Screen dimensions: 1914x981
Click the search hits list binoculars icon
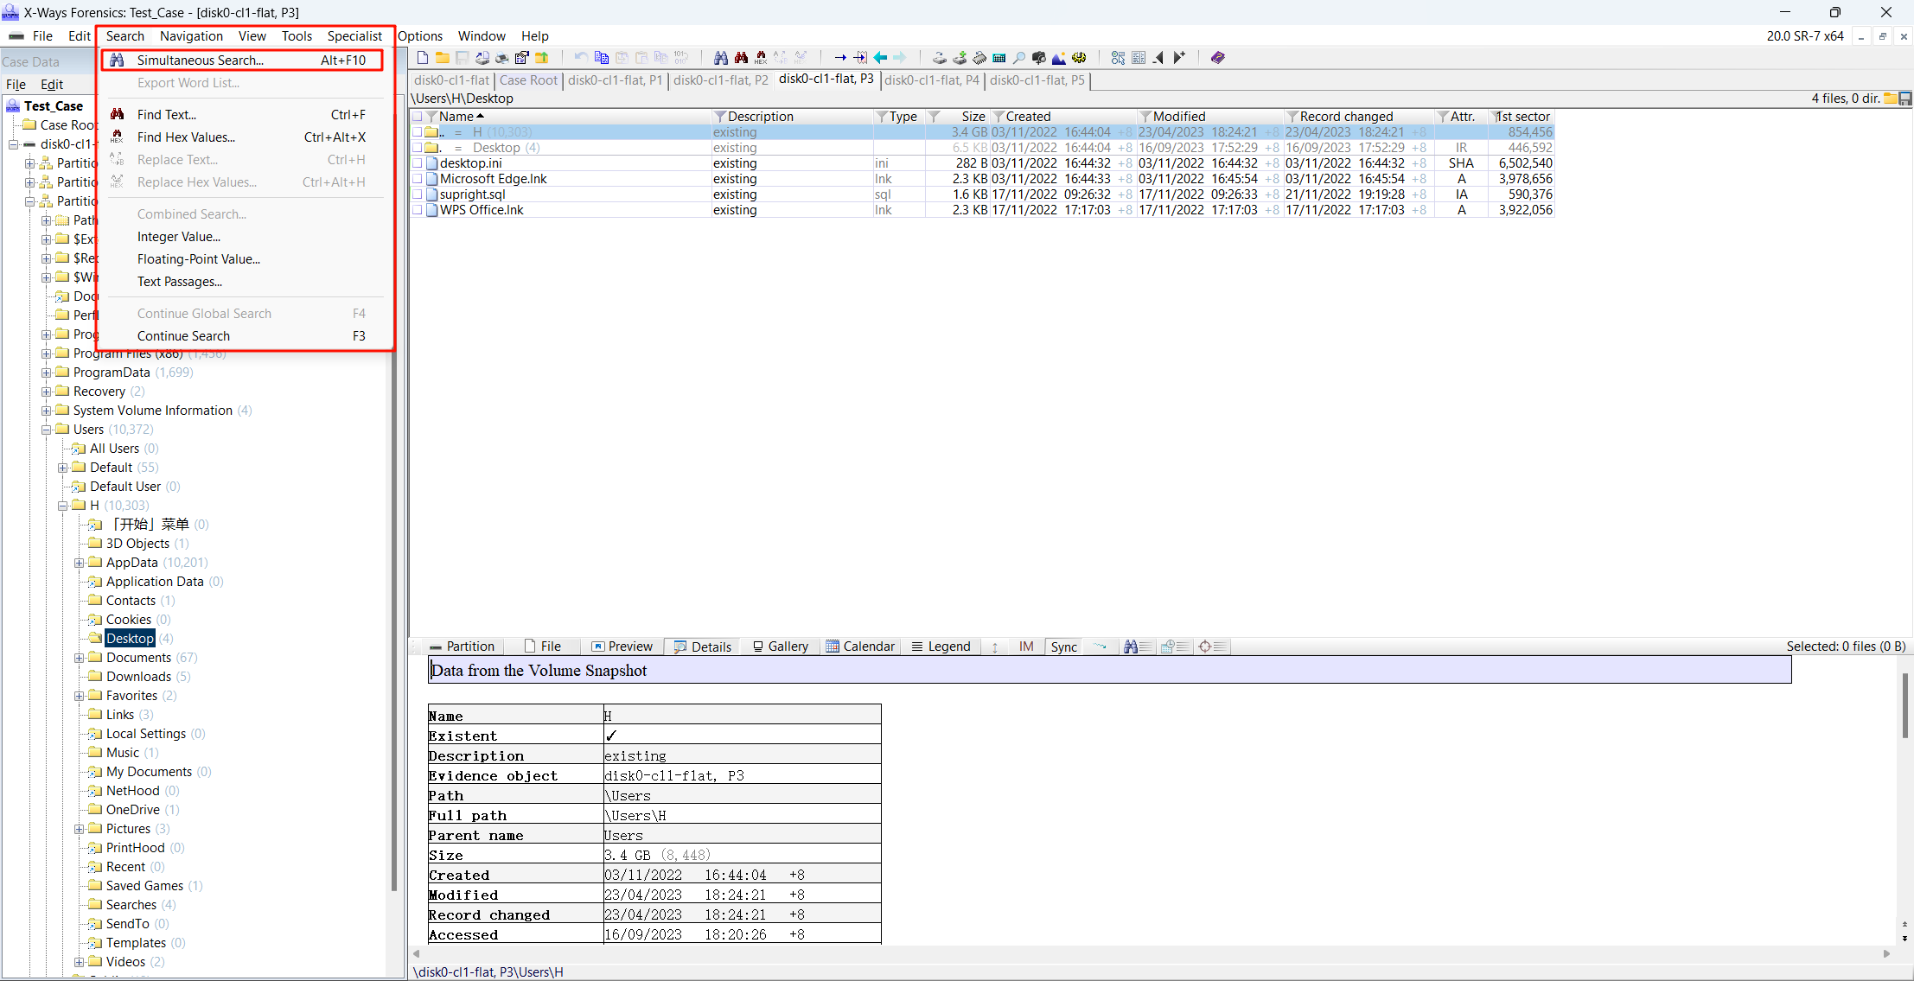coord(1137,647)
